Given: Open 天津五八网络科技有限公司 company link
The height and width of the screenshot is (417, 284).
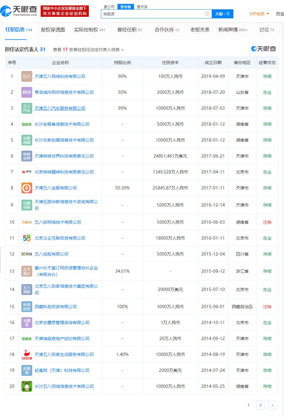Looking at the screenshot, I should [60, 76].
